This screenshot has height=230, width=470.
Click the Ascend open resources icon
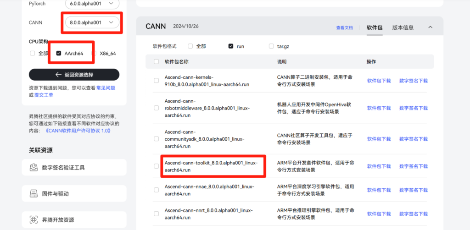coord(34,219)
